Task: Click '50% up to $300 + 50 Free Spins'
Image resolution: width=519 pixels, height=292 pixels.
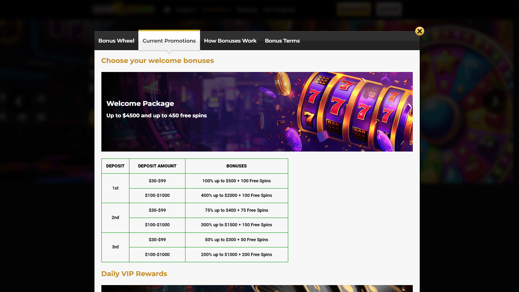Action: (237, 240)
